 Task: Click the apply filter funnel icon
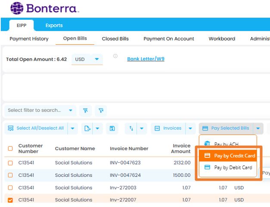pos(85,110)
